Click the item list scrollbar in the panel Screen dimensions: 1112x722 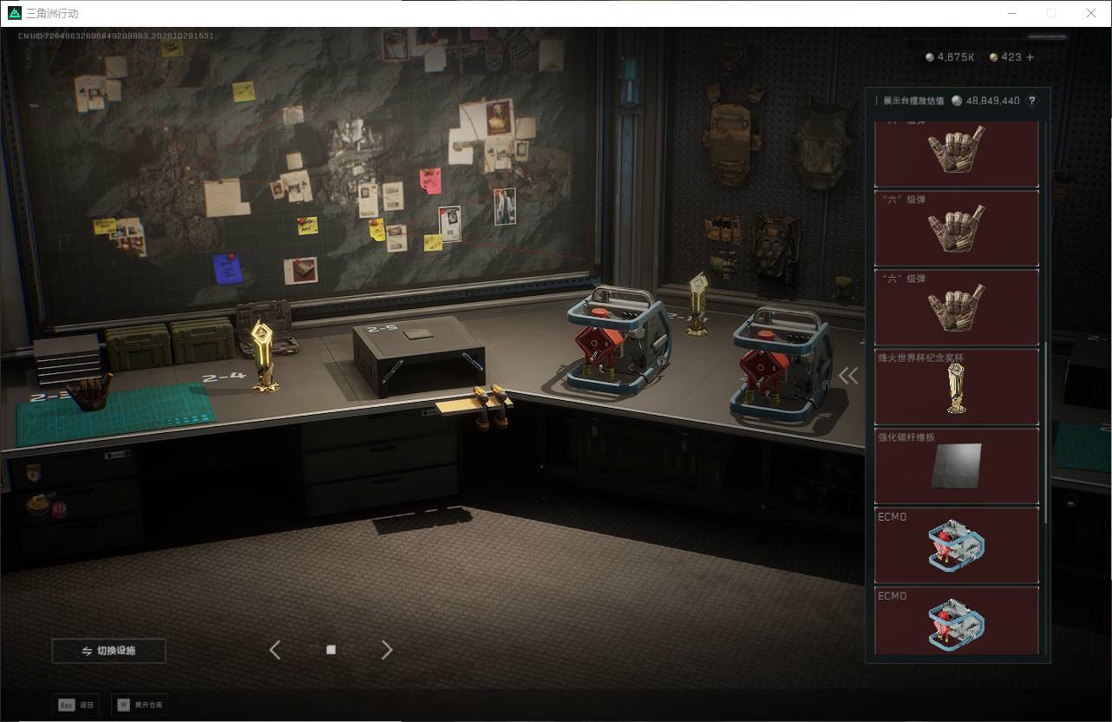[1045, 432]
